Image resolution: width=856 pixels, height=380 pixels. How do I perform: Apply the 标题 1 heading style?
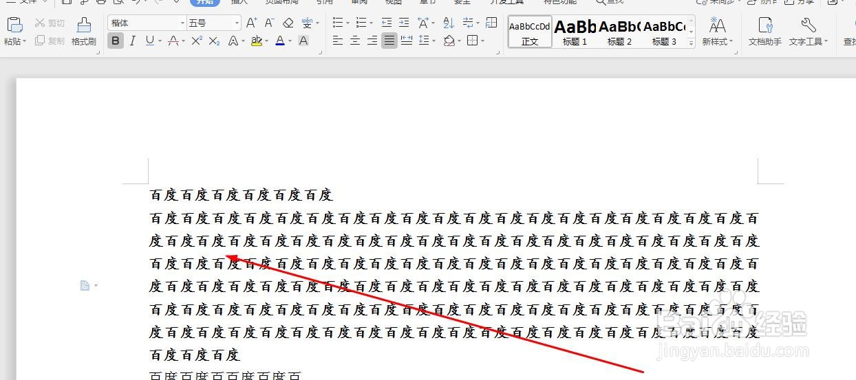tap(575, 32)
